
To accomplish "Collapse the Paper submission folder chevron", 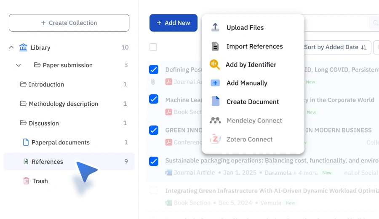I will [x=19, y=65].
